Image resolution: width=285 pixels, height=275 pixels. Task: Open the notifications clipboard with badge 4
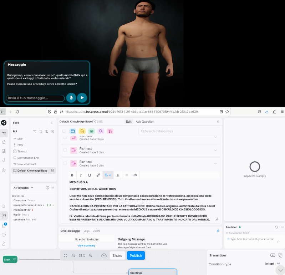click(x=4, y=225)
